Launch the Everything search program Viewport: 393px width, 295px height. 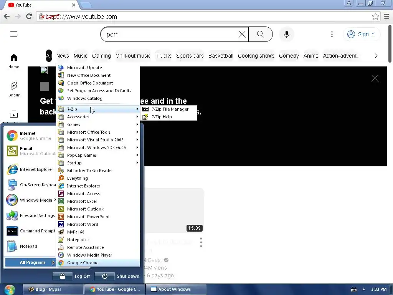click(x=98, y=178)
